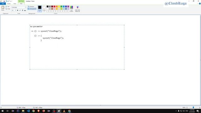Click the zoom in plus button
The image size is (201, 113).
coord(200,107)
